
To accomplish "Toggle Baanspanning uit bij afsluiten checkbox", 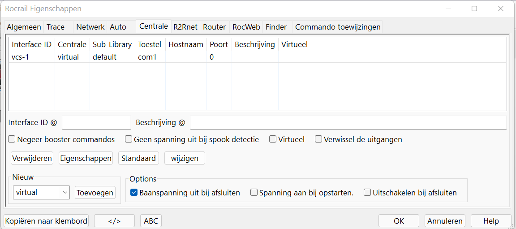I will [x=134, y=193].
